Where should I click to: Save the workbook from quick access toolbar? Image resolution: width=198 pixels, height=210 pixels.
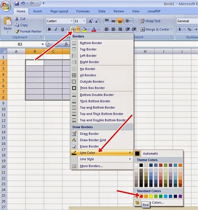pyautogui.click(x=17, y=3)
